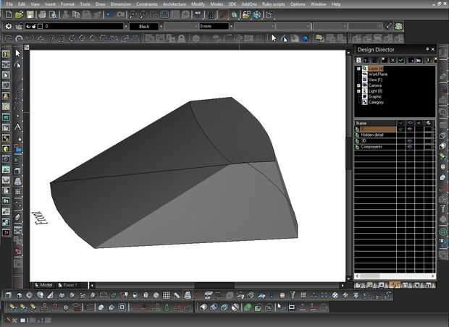Click the horizontal scrollbar below the drawing area
Screen dimensions: 449x327
[218, 285]
